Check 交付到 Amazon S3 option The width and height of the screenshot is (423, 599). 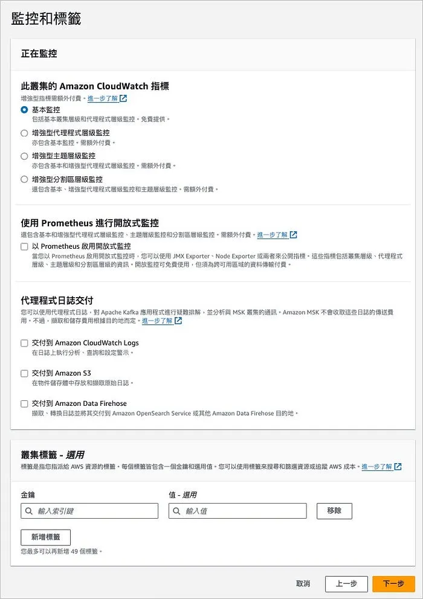pos(24,373)
